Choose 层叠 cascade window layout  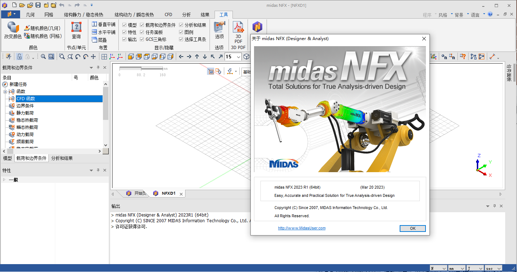[99, 40]
